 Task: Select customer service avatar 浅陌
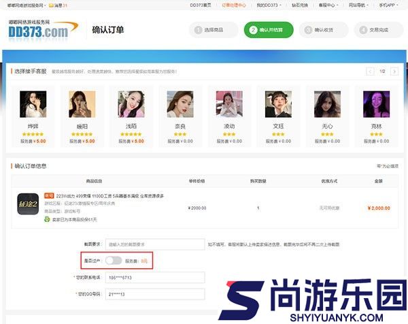click(131, 104)
